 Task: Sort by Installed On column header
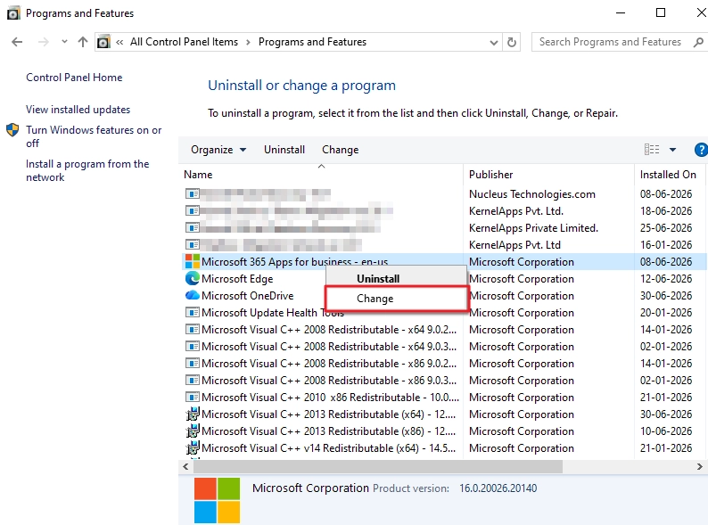(x=668, y=175)
